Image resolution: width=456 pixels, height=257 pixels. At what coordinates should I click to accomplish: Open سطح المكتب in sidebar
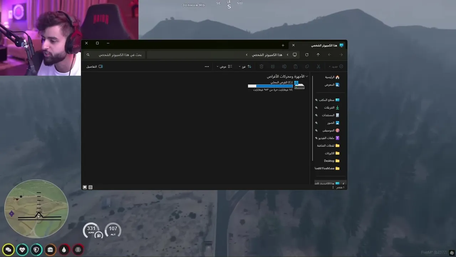330,100
